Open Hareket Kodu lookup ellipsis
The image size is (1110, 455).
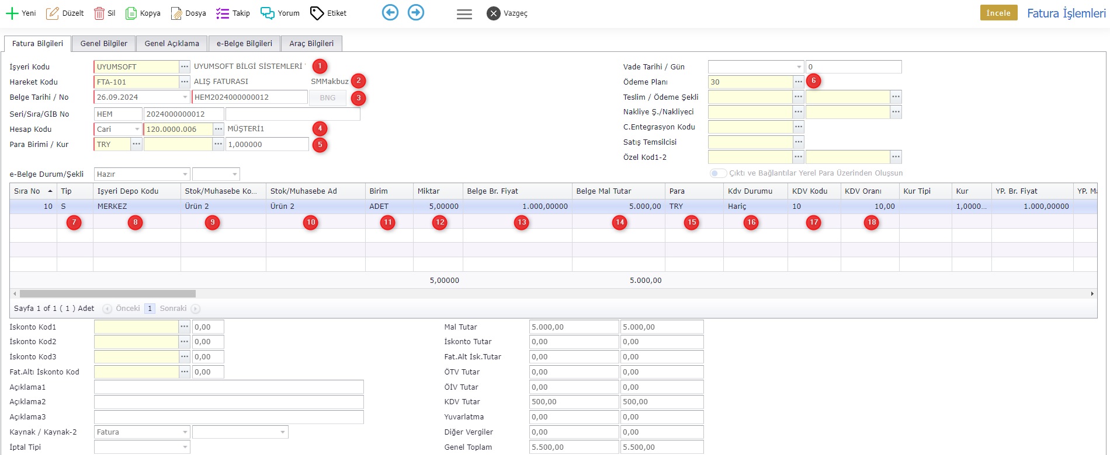tap(185, 82)
